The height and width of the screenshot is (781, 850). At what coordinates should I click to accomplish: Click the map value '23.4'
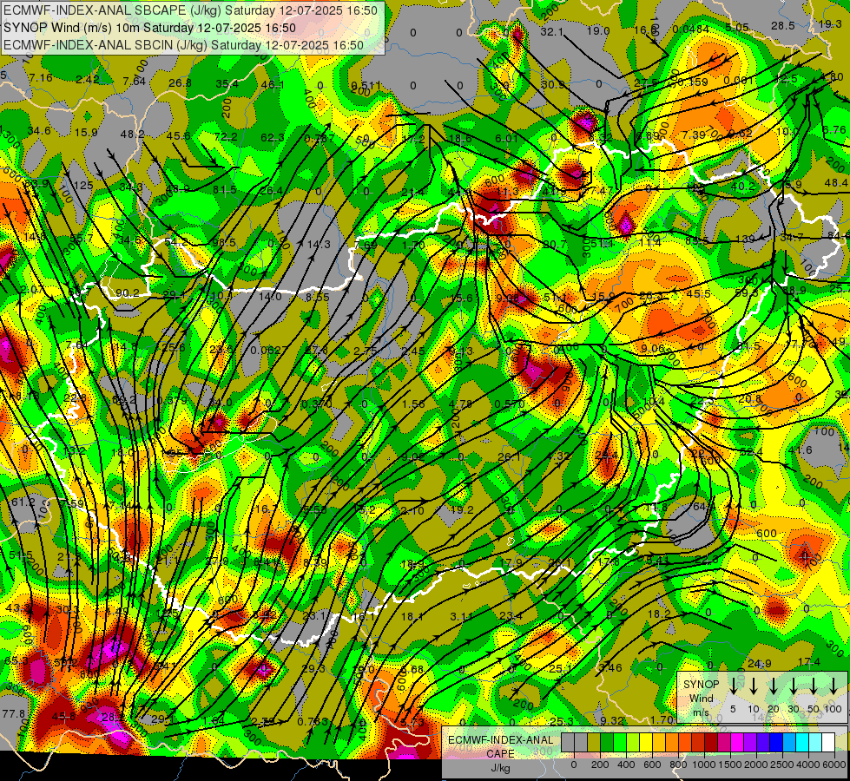(511, 616)
